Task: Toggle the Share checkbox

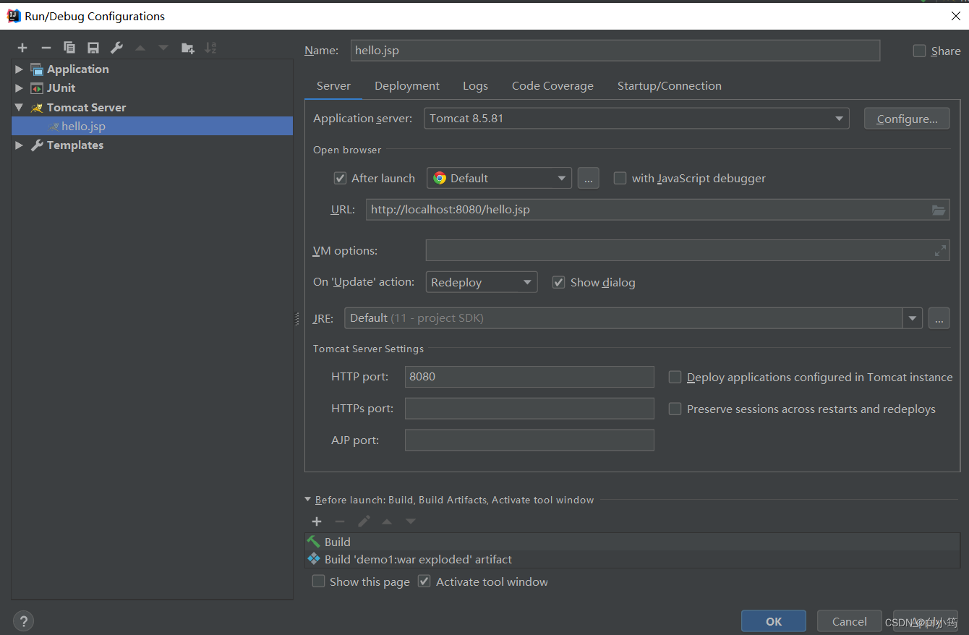Action: pyautogui.click(x=919, y=51)
